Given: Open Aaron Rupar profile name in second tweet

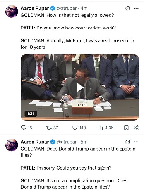Looking at the screenshot, I should (x=35, y=142).
